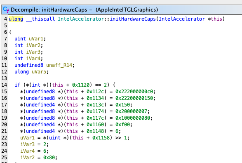Viewport: 242px width, 163px height.
Task: Select the value 0x222000000c0
Action: coord(134,92)
